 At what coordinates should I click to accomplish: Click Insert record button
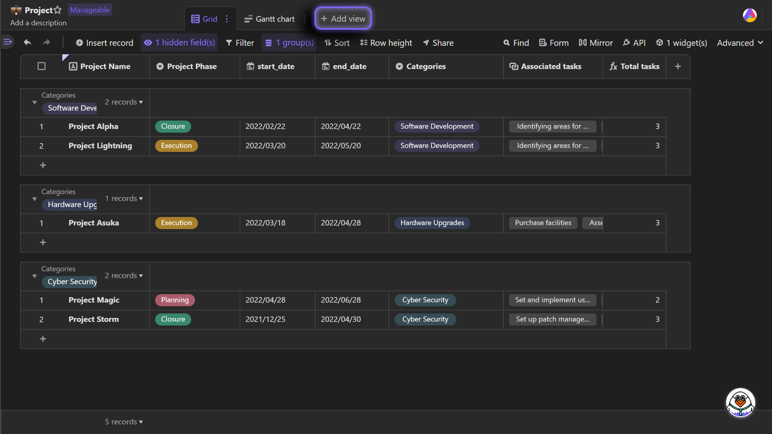click(x=105, y=43)
